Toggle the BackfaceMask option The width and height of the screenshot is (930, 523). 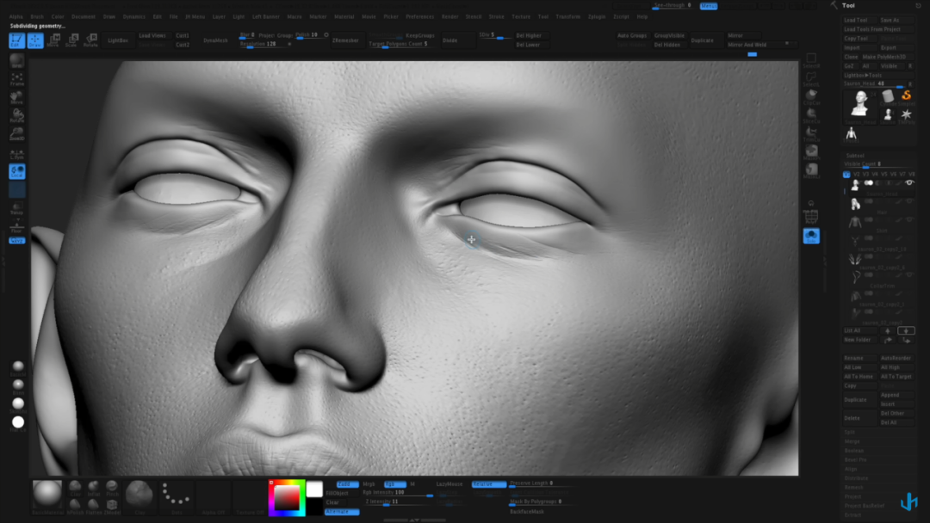tap(527, 511)
